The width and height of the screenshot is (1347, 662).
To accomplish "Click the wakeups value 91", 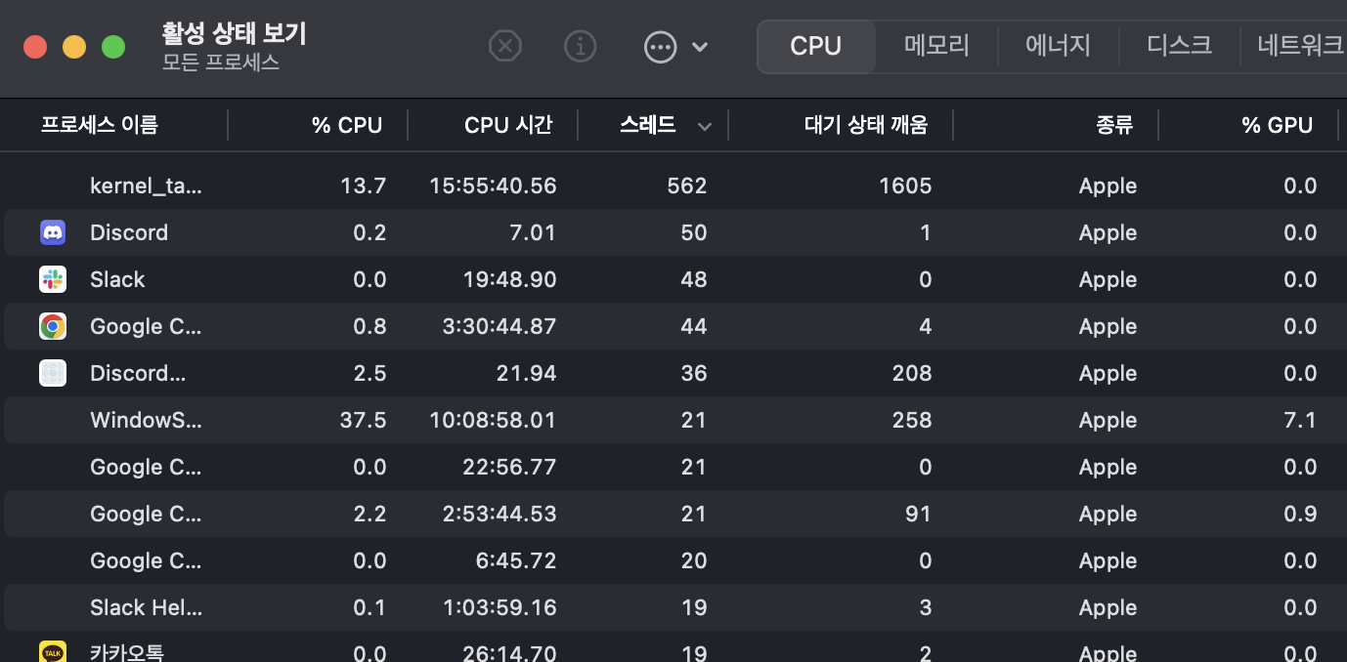I will coord(918,514).
